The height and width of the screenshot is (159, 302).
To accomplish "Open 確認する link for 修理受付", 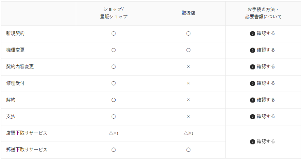I will tap(266, 83).
